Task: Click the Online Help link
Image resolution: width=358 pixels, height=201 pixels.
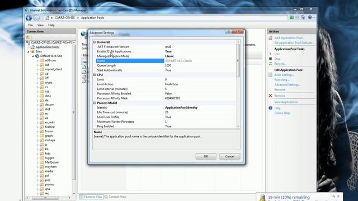Action: [282, 113]
